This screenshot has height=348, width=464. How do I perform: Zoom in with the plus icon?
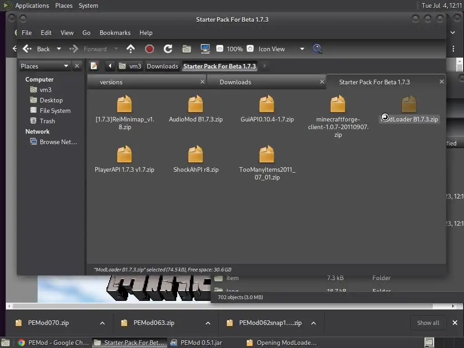250,48
